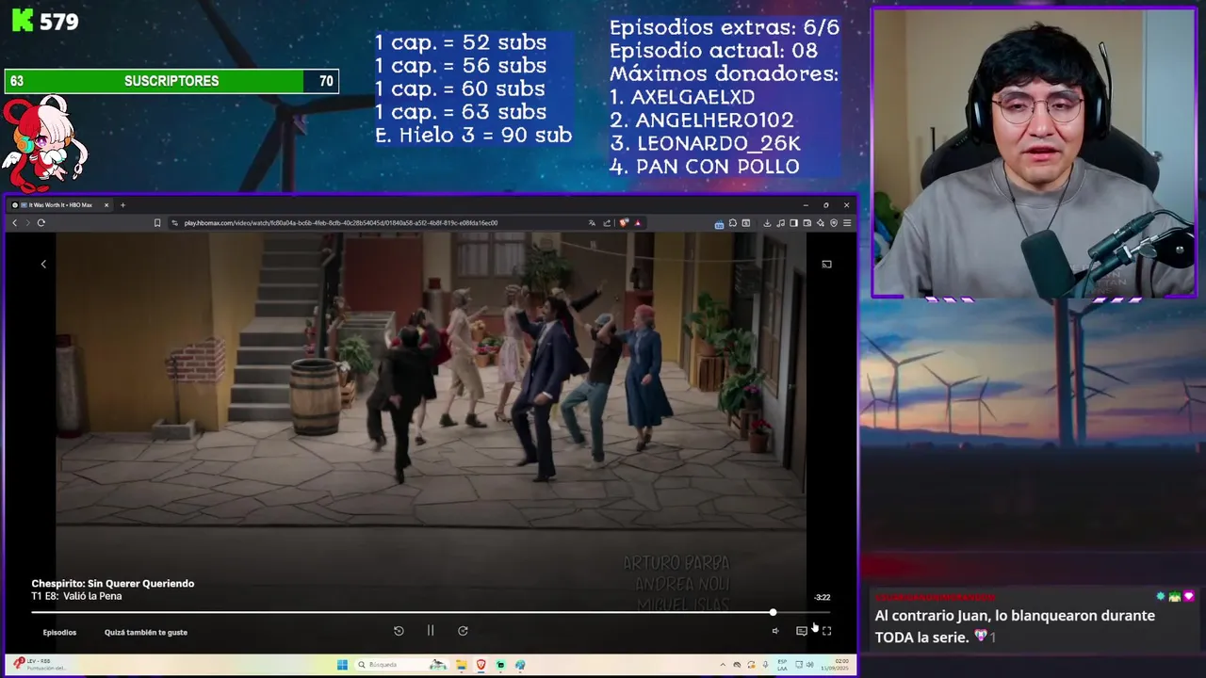The height and width of the screenshot is (678, 1206).
Task: Pause the video with the pause button
Action: (431, 631)
